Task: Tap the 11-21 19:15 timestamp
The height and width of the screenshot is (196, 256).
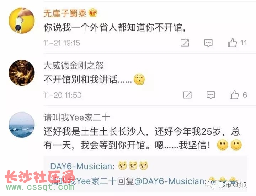Action: [62, 43]
